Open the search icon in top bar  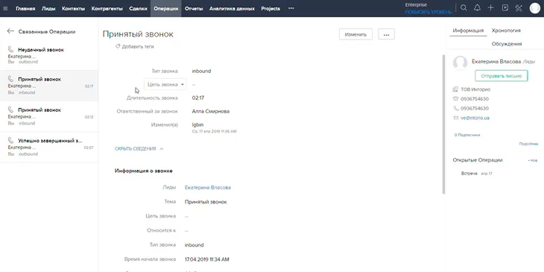coord(464,8)
